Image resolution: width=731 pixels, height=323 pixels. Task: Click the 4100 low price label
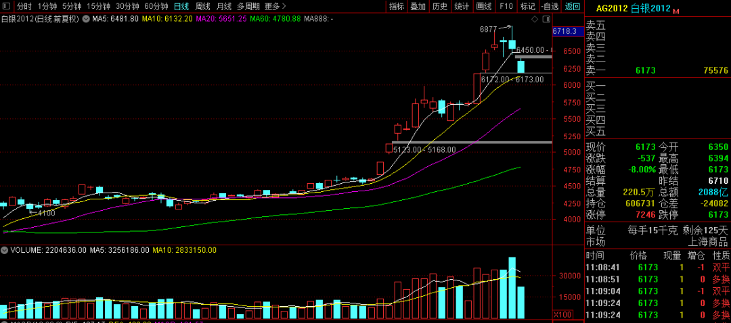click(46, 213)
